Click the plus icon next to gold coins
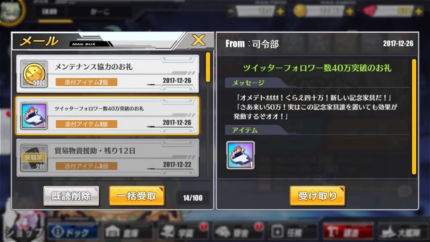Screen dimensions: 430x242 [350, 11]
